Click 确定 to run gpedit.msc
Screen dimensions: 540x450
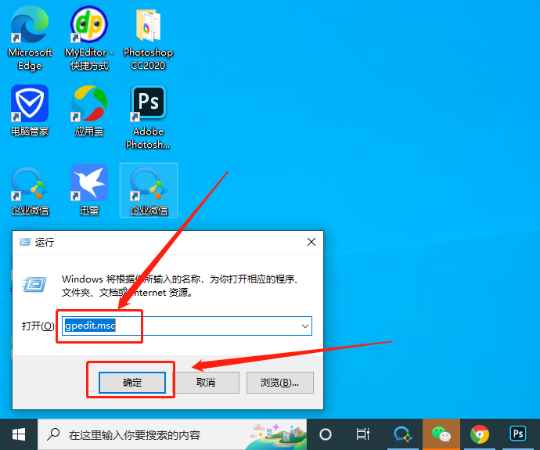tap(132, 382)
